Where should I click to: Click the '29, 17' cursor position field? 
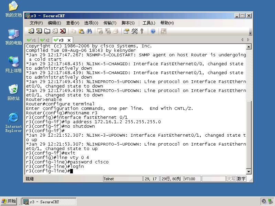(151, 179)
